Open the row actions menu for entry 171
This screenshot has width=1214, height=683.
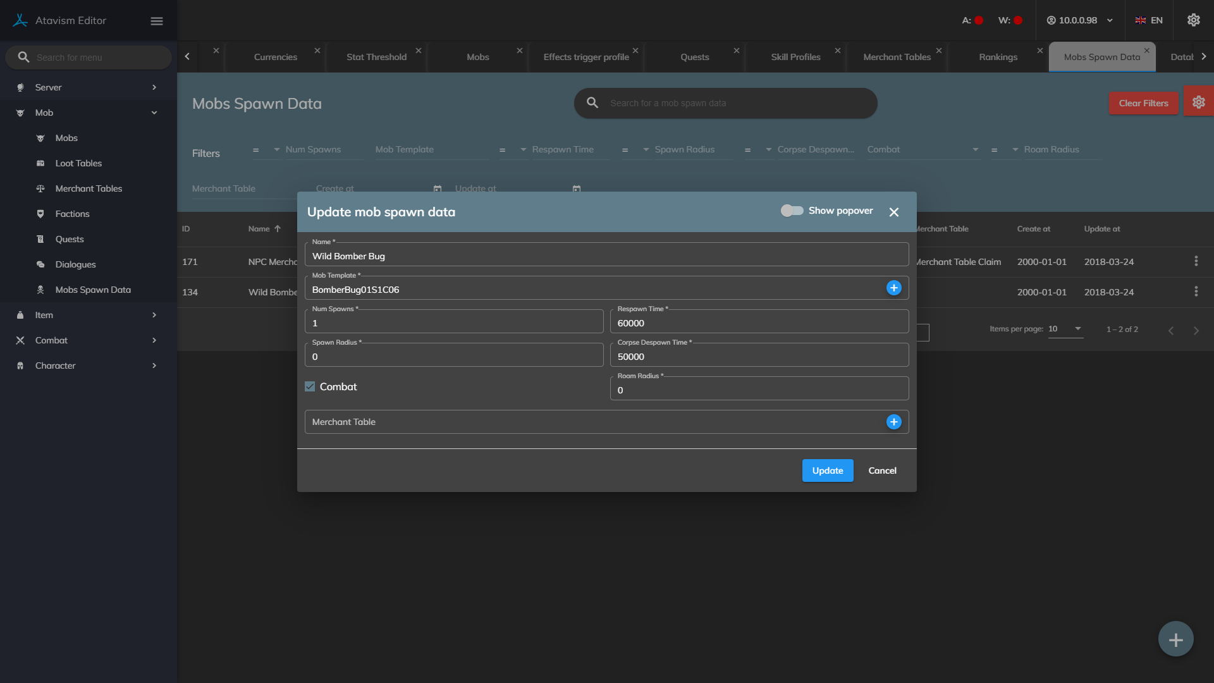(1196, 261)
